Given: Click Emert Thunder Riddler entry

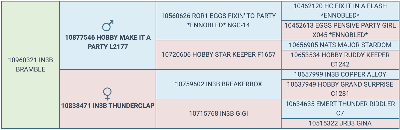Looking at the screenshot, I should (x=340, y=104).
